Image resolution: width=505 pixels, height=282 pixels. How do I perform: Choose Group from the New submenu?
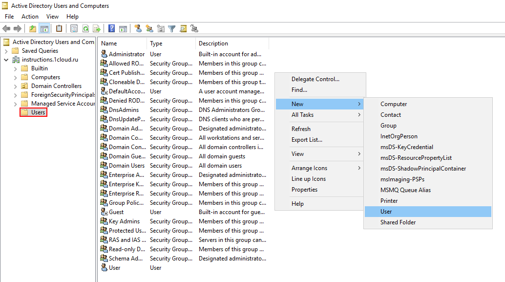[388, 126]
